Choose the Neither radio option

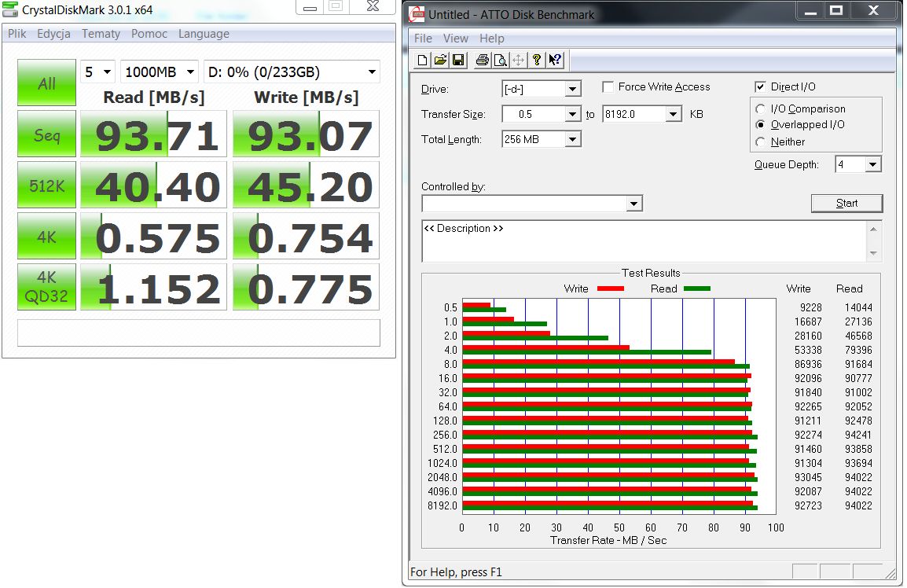click(x=761, y=141)
